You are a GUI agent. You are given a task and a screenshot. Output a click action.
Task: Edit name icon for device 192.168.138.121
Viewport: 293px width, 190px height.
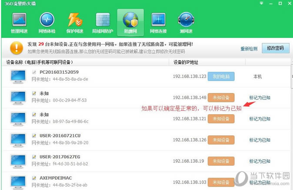click(34, 115)
